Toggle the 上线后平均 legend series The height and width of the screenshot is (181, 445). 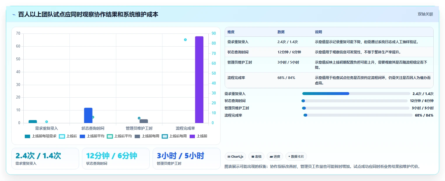point(119,136)
